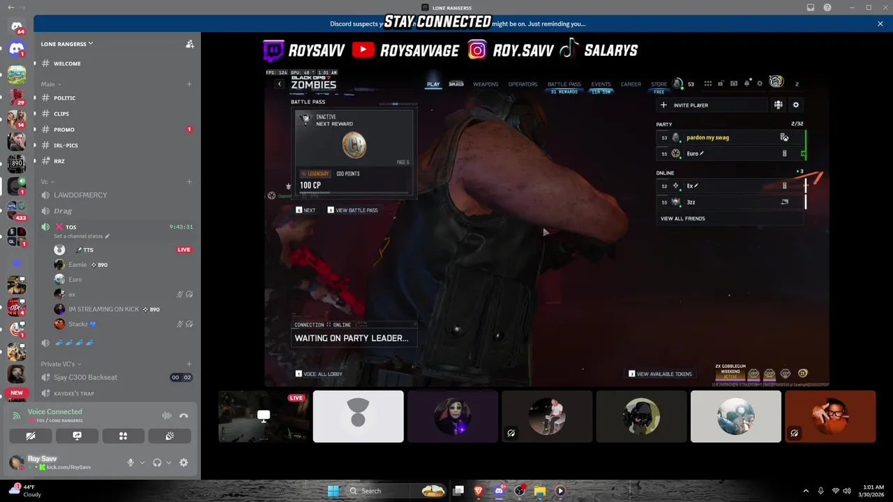Click INVITE PLAYER in game stream
Screen dimensions: 893x502
pos(711,105)
